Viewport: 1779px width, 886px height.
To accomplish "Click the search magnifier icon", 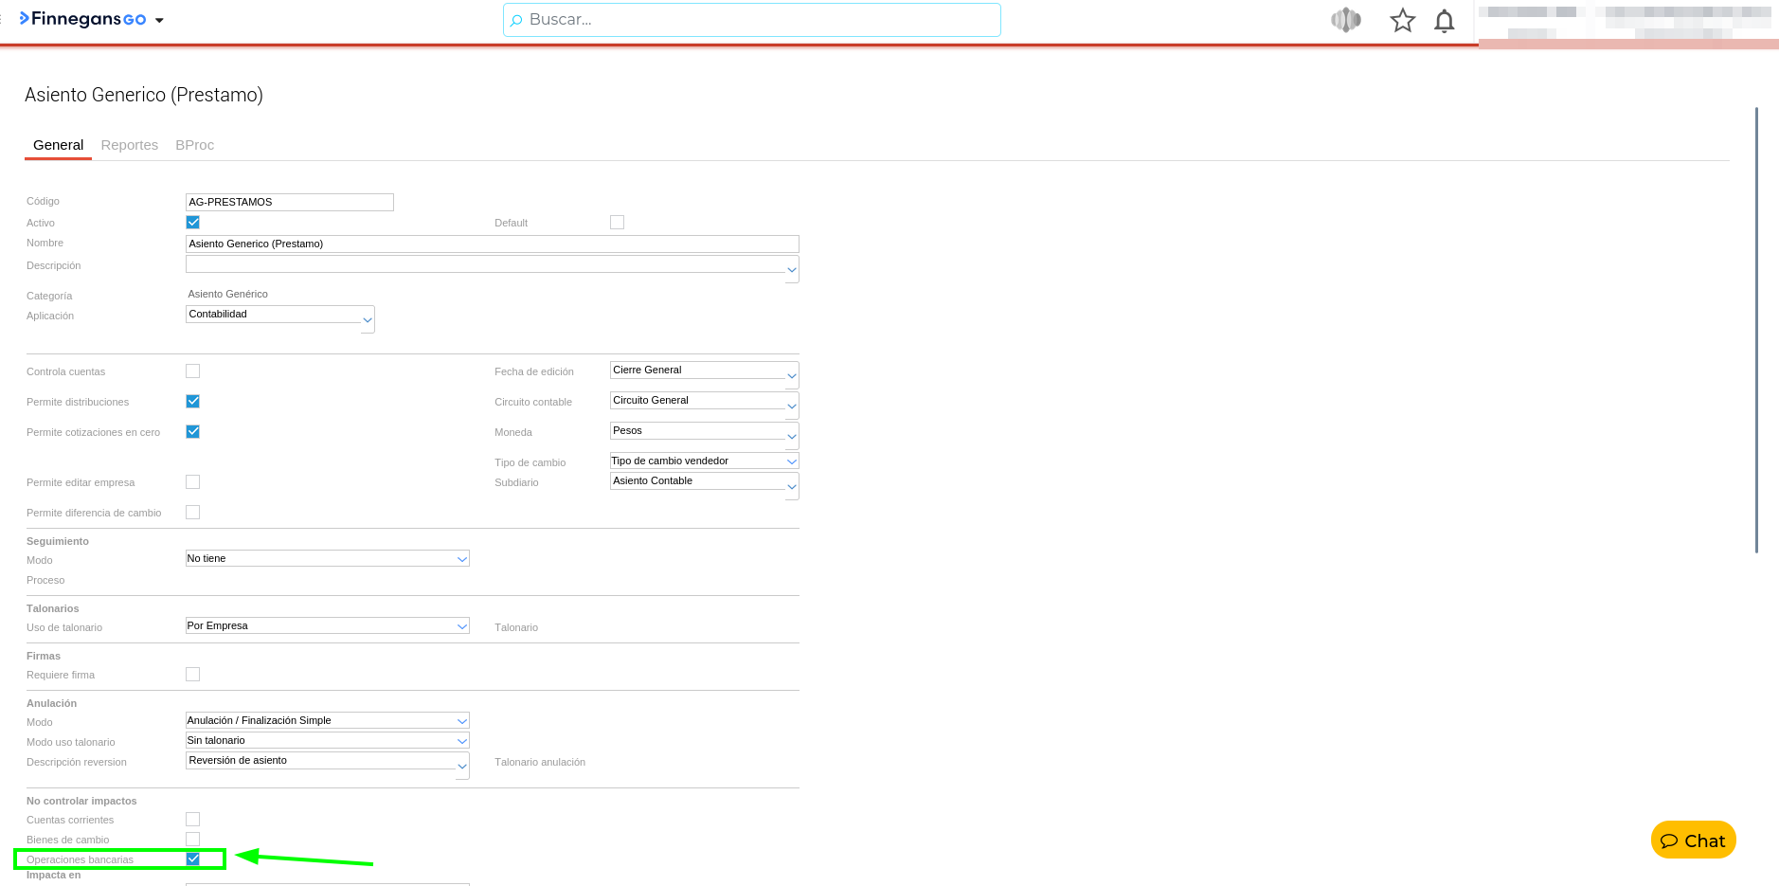I will 516,20.
